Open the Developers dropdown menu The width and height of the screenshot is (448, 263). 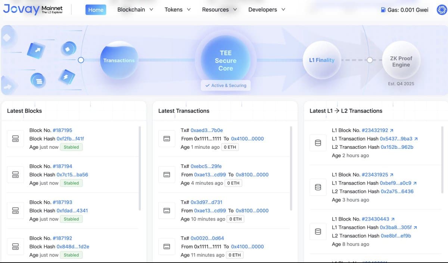point(267,10)
